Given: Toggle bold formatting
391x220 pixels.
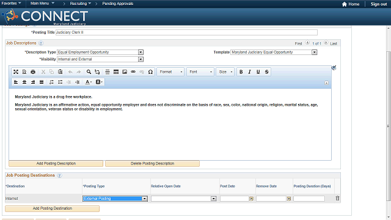Looking at the screenshot, I should pos(241,72).
